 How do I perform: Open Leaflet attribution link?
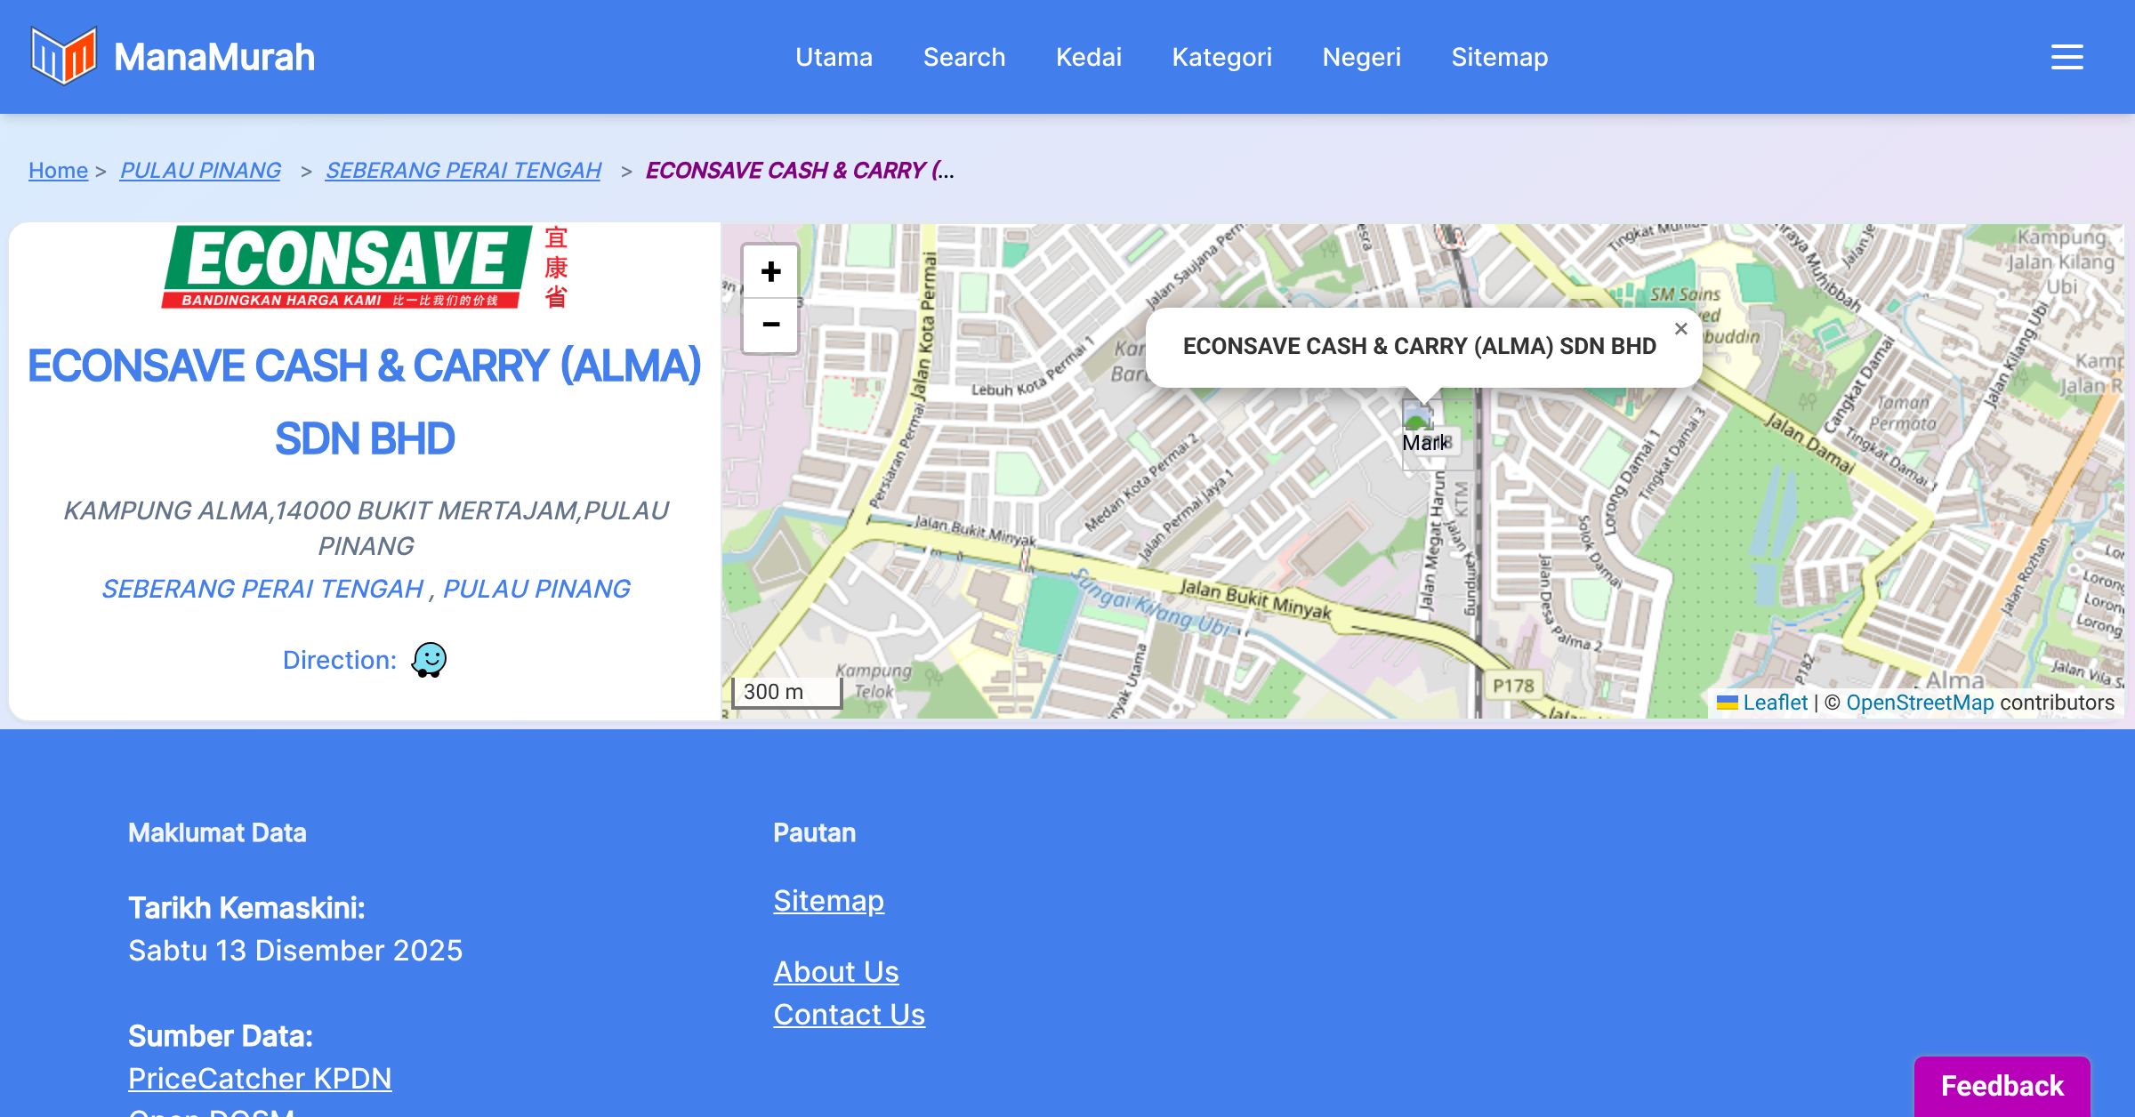1774,703
